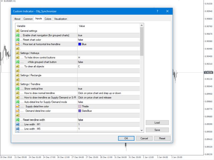The height and width of the screenshot is (160, 214).
Task: Click the boolean icon for +Hide grouped chart button
Action: point(17,62)
